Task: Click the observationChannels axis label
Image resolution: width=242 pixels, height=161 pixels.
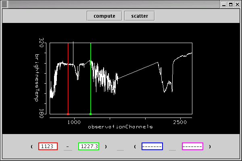Action: [x=120, y=127]
